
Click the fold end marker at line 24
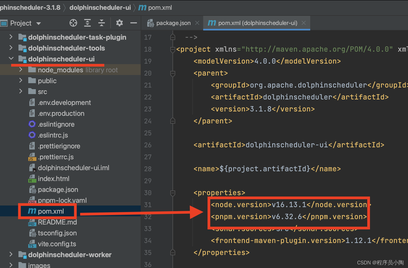point(172,121)
